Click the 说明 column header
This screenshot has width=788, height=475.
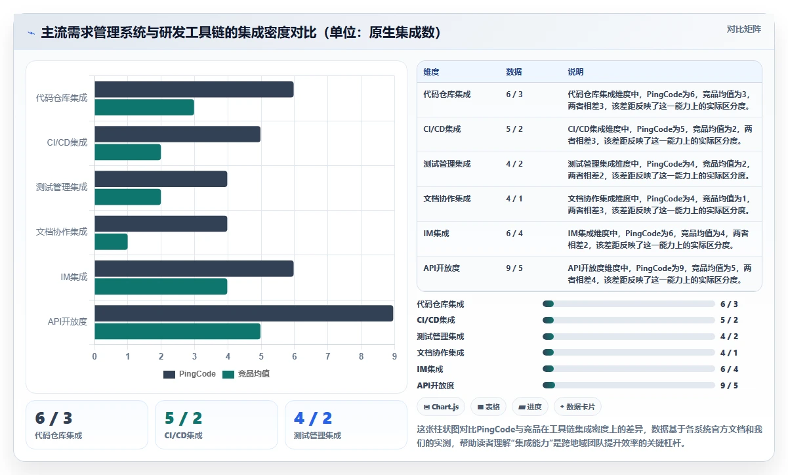pos(575,72)
